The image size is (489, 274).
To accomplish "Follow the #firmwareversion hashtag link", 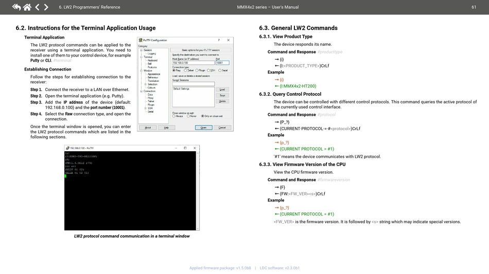I will 334,180.
